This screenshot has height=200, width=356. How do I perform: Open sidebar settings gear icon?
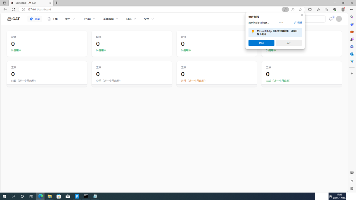pyautogui.click(x=352, y=189)
